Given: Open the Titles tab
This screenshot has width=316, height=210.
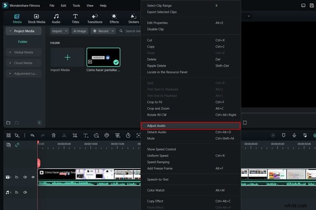Looking at the screenshot, I should (75, 19).
